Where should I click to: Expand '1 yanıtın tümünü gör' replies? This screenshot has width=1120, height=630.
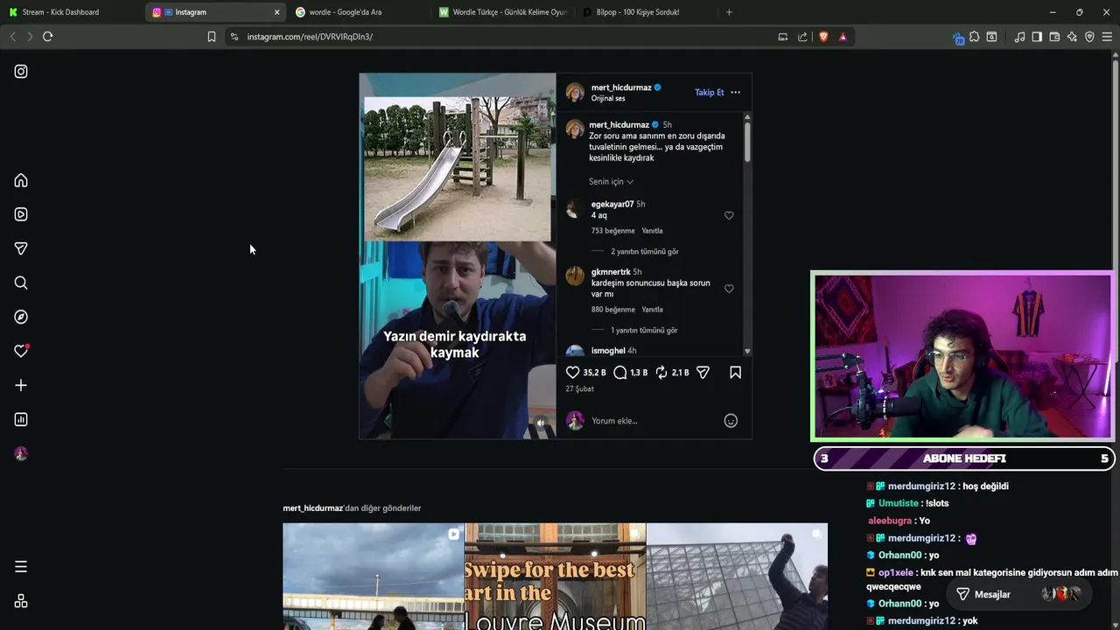click(x=644, y=331)
